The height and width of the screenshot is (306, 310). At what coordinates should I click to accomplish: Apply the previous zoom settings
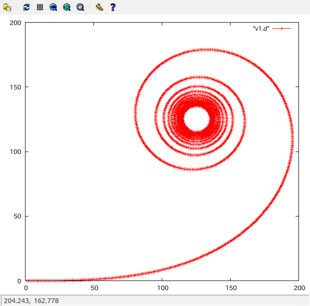coord(53,7)
